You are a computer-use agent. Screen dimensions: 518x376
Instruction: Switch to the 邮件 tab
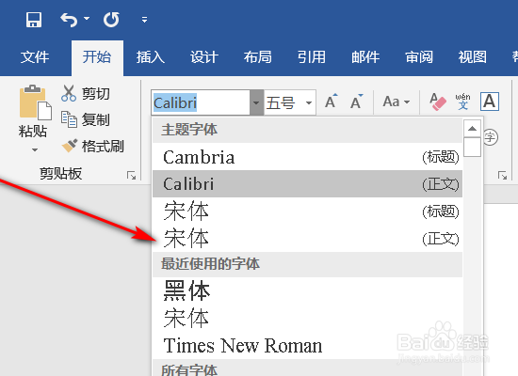365,57
